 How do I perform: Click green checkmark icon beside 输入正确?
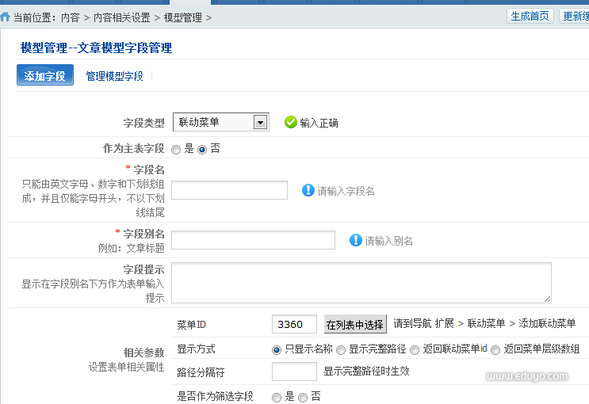(x=290, y=122)
